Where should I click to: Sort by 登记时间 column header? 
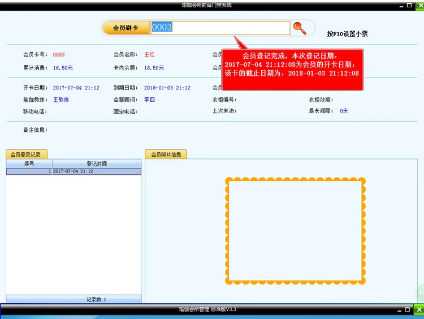[x=96, y=163]
